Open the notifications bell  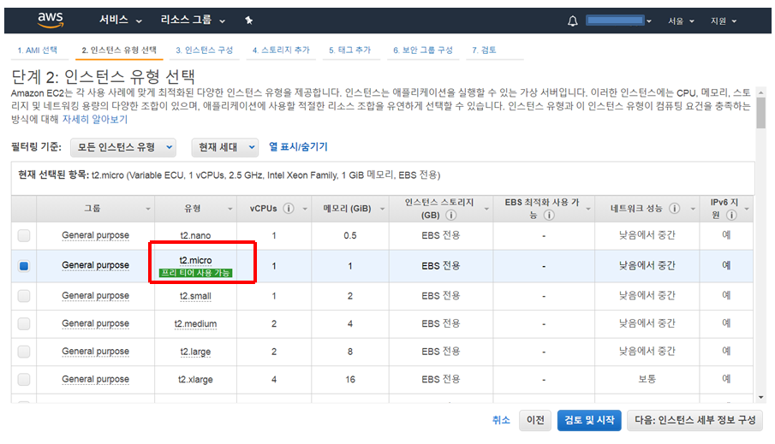572,21
